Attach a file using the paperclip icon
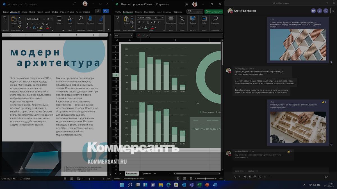The width and height of the screenshot is (337, 189). click(x=245, y=177)
